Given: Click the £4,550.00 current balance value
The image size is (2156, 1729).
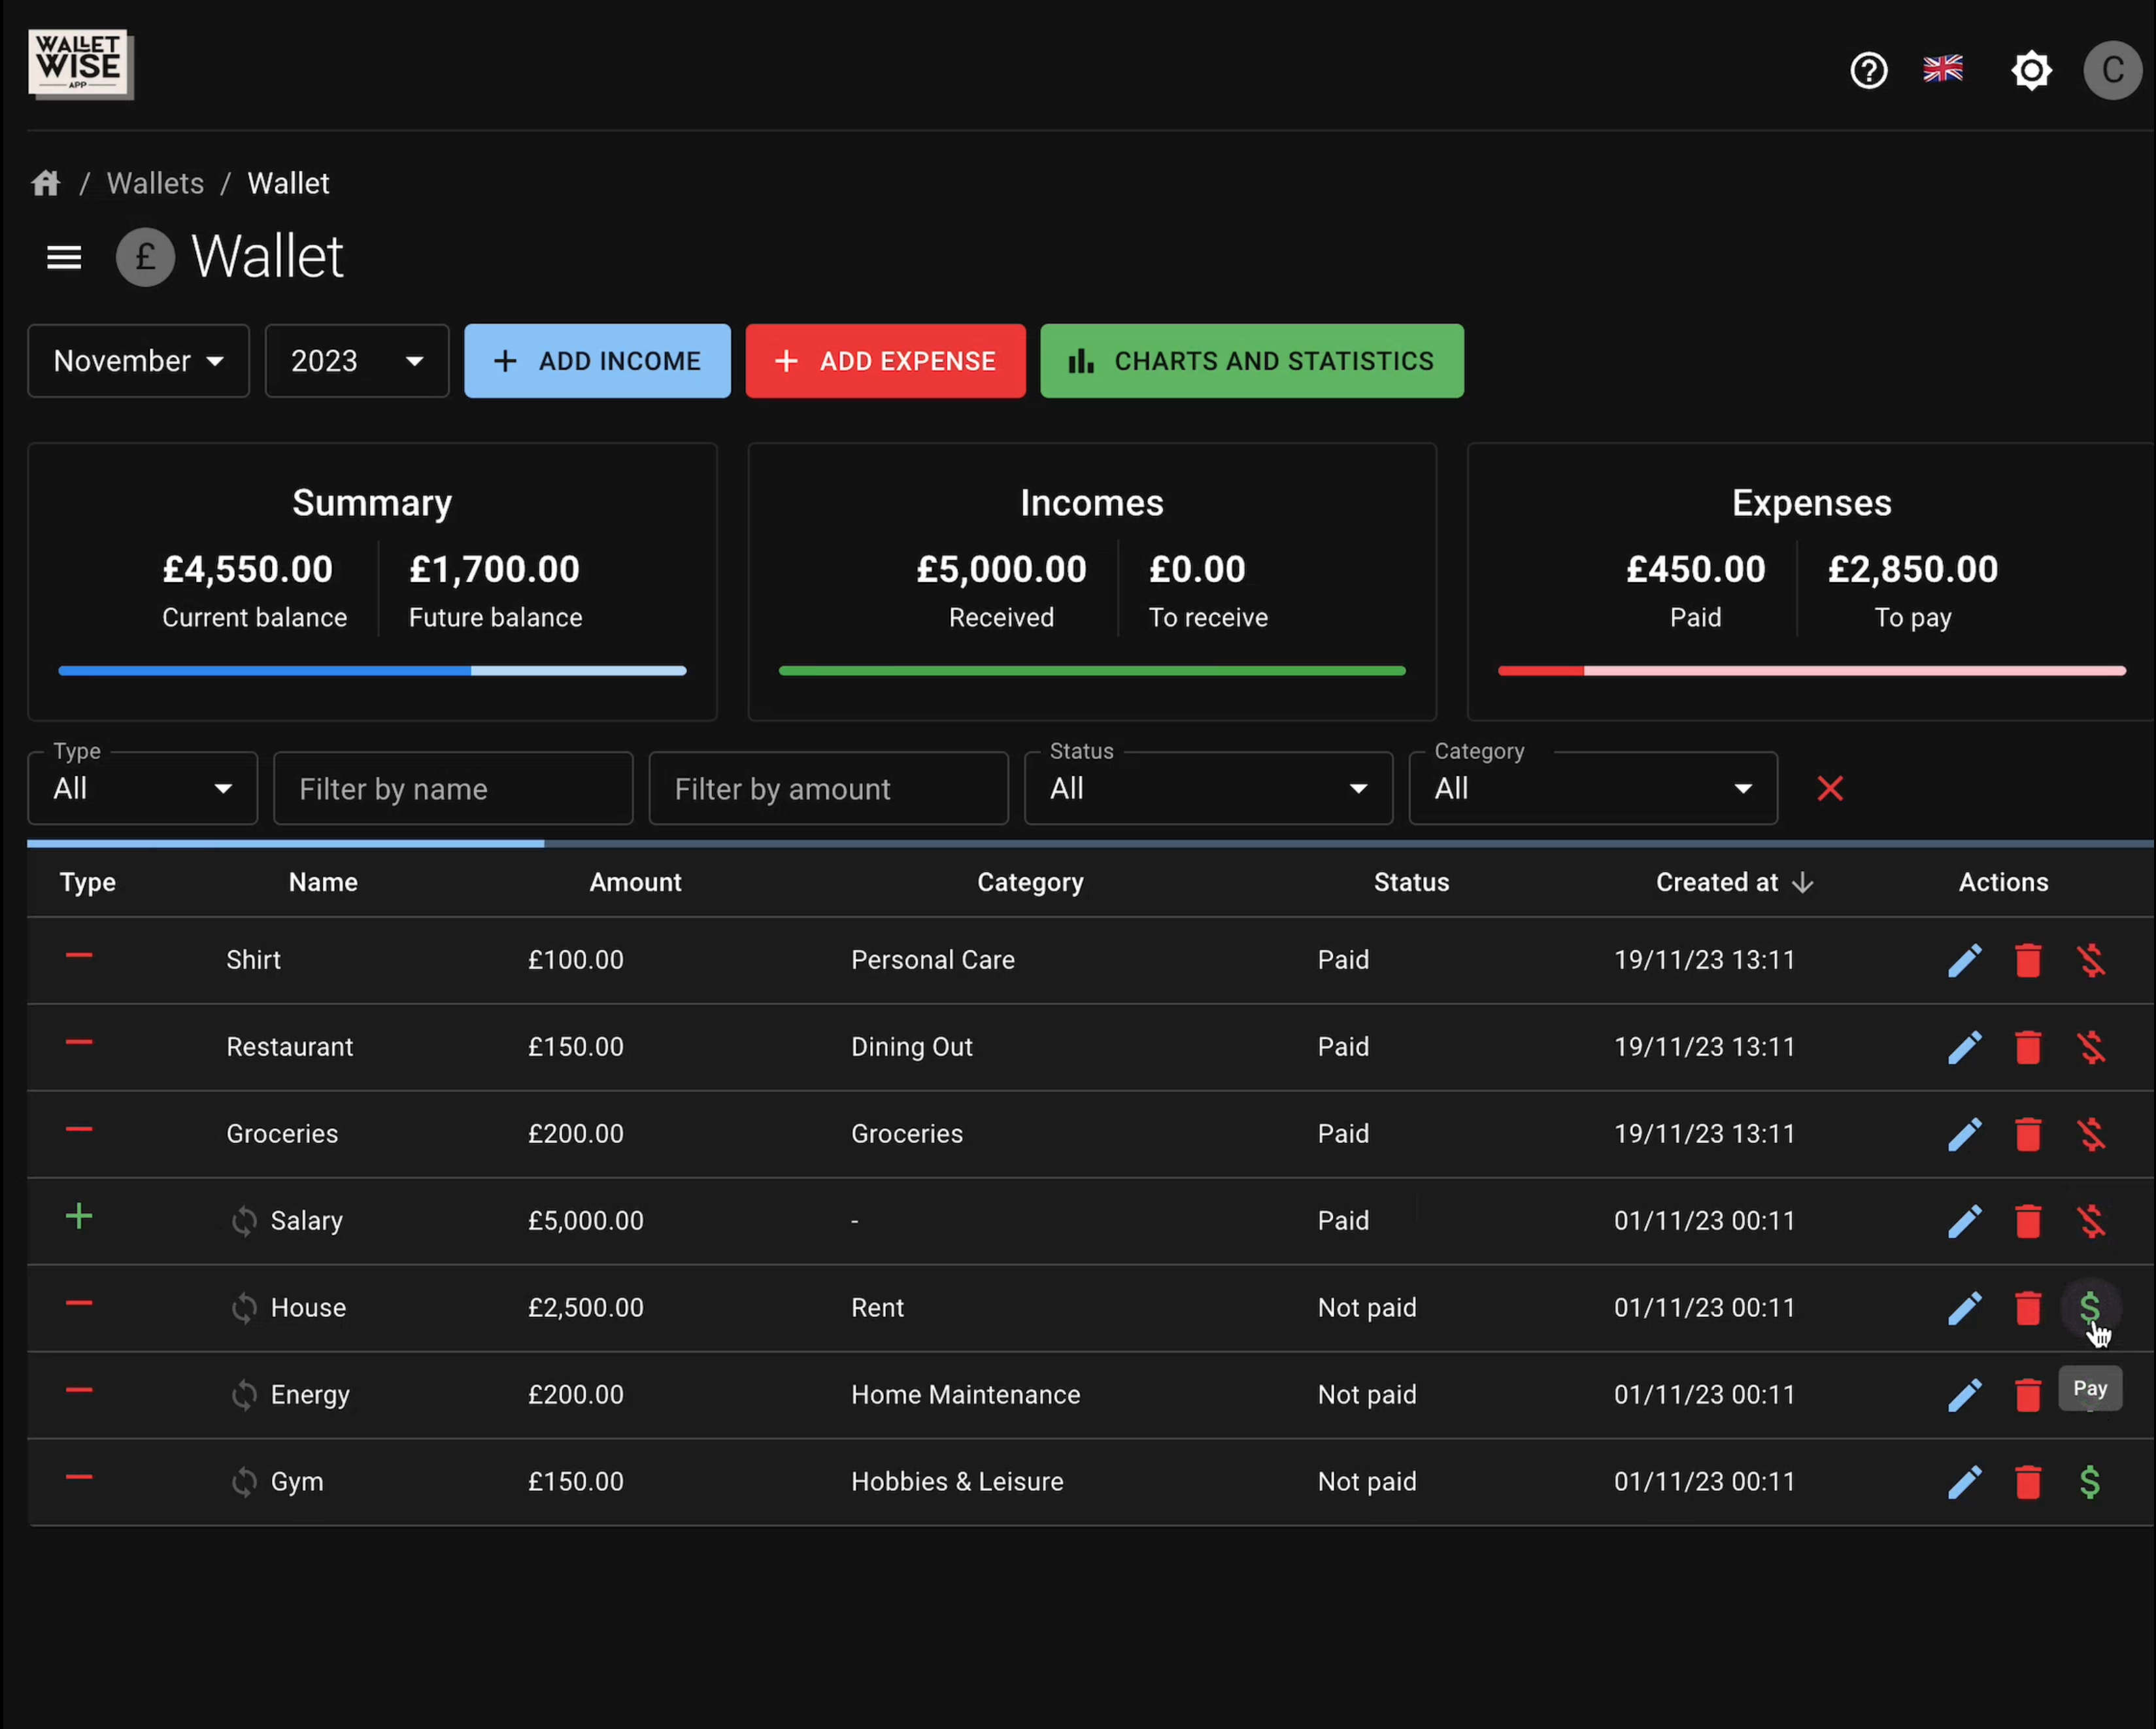Looking at the screenshot, I should [247, 570].
